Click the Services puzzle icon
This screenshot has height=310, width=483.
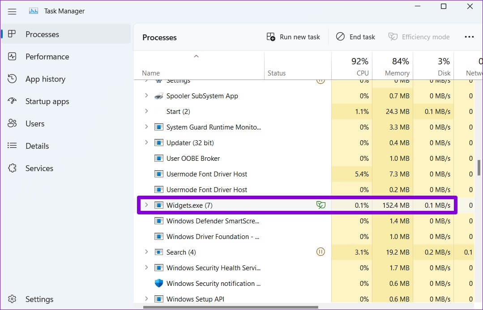click(x=12, y=168)
